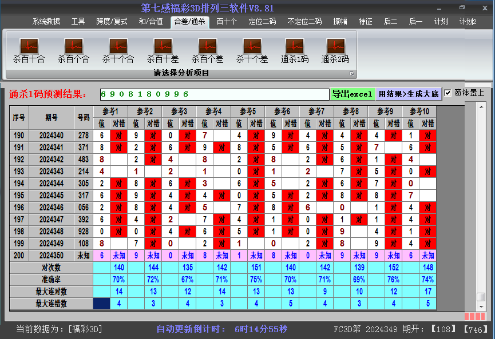
Task: Select the 杀十个差 icon
Action: pyautogui.click(x=252, y=51)
